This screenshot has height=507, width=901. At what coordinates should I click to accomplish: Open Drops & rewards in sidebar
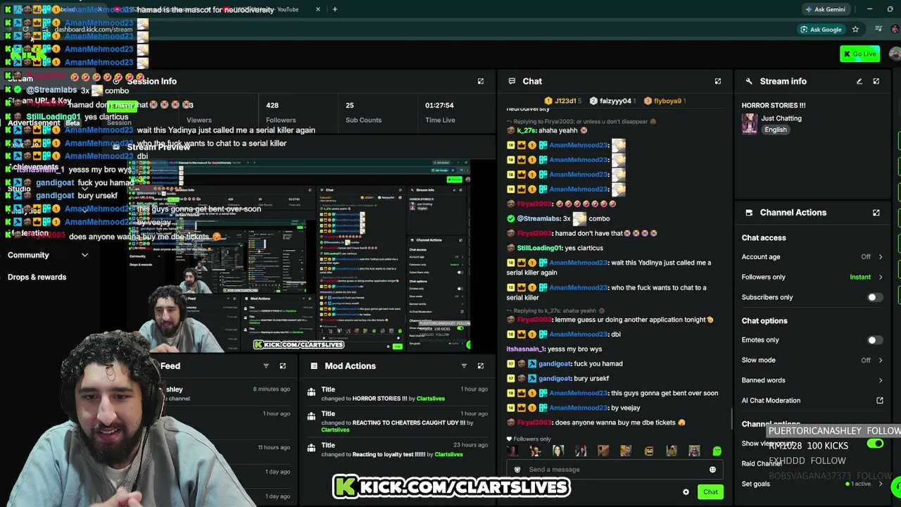tap(37, 277)
